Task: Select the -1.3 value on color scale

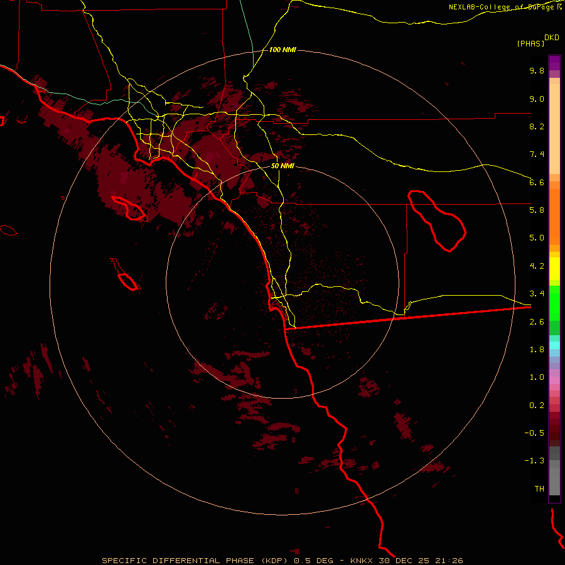Action: 534,461
